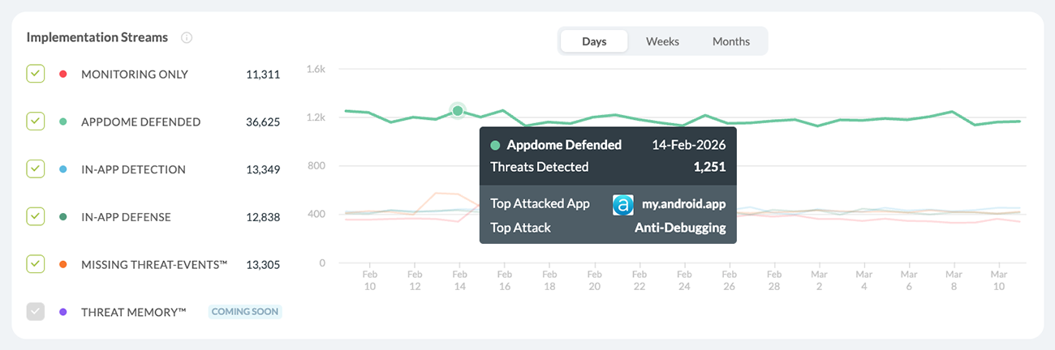Click the red Monitoring Only legend dot
Image resolution: width=1055 pixels, height=350 pixels.
62,75
